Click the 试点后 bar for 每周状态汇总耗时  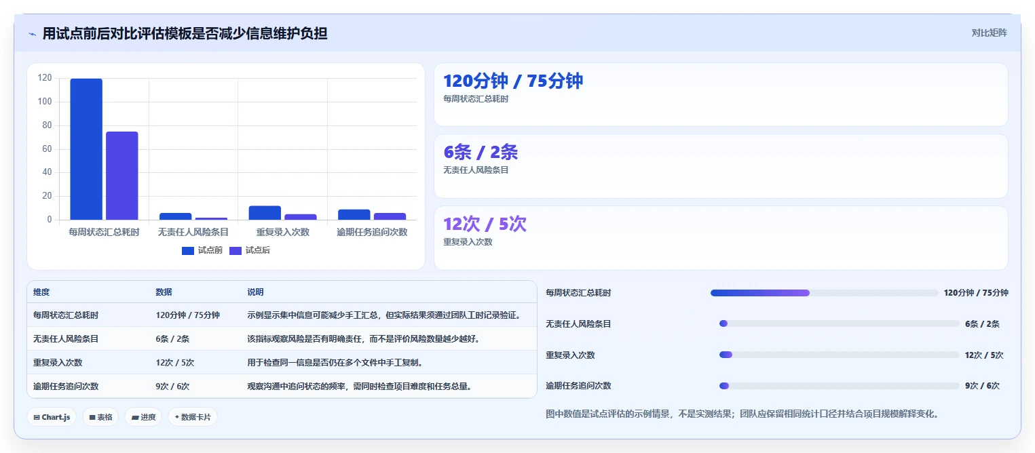click(x=122, y=176)
